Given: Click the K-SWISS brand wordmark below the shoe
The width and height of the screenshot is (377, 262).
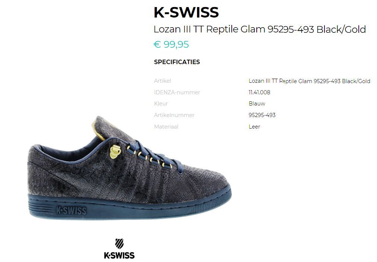Looking at the screenshot, I should [x=119, y=255].
